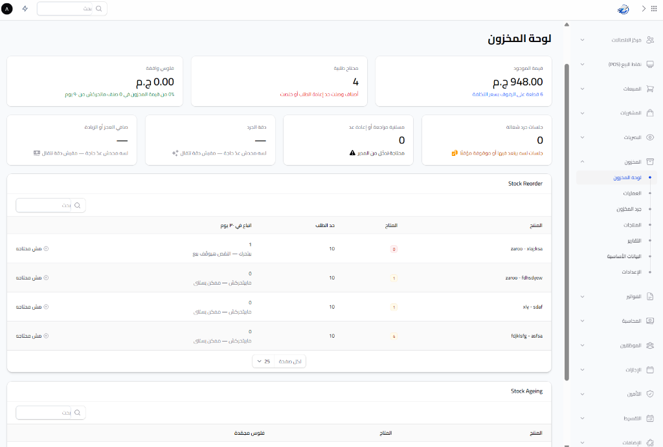Click the page vertical scrollbar thumb
Viewport: 663px width, 447px height.
[x=567, y=222]
